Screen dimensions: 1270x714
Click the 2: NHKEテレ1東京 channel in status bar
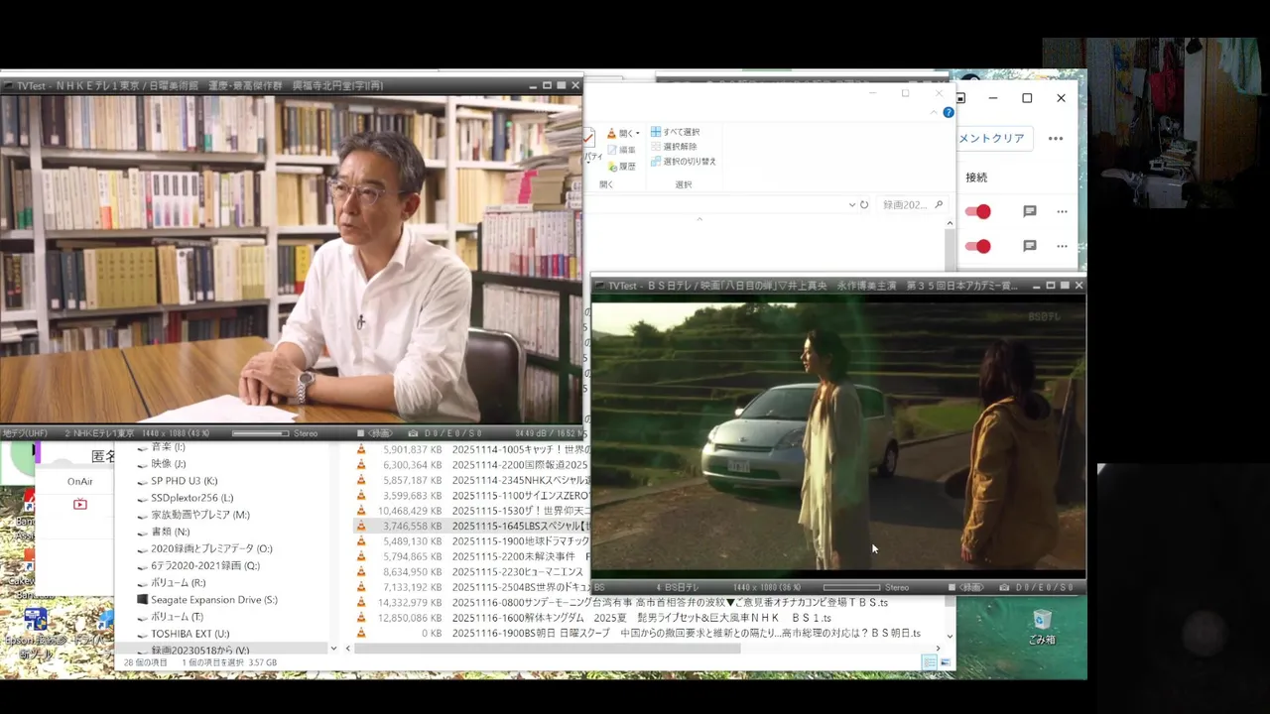[x=99, y=433]
